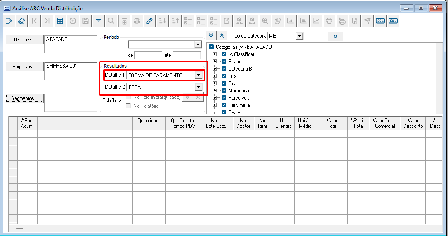Click the cube with outward arrows icon
This screenshot has height=236, width=448.
pyautogui.click(x=252, y=21)
